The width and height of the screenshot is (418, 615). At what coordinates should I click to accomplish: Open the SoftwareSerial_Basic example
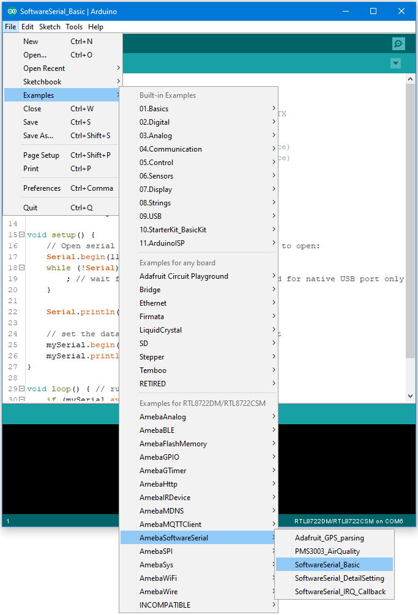tap(334, 565)
